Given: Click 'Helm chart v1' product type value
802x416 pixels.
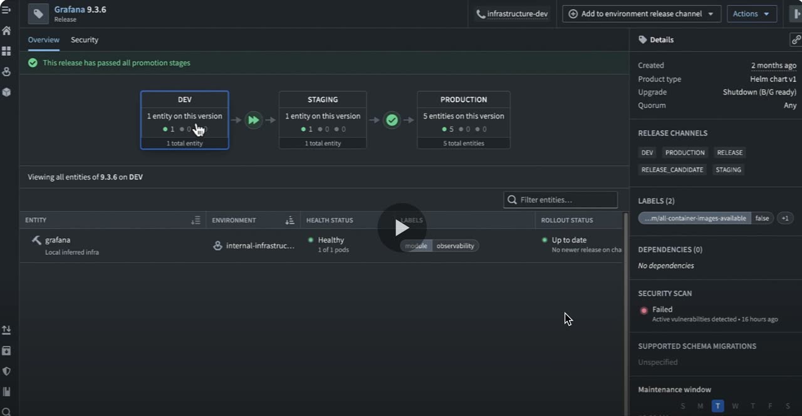Looking at the screenshot, I should (773, 79).
